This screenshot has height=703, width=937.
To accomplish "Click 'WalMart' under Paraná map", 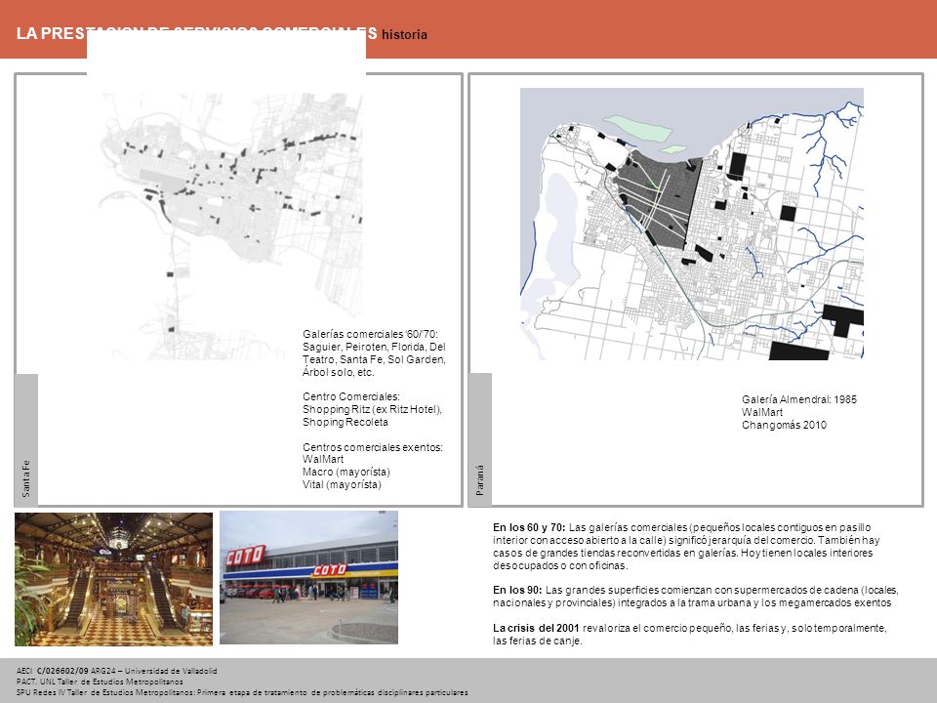I will tap(762, 412).
